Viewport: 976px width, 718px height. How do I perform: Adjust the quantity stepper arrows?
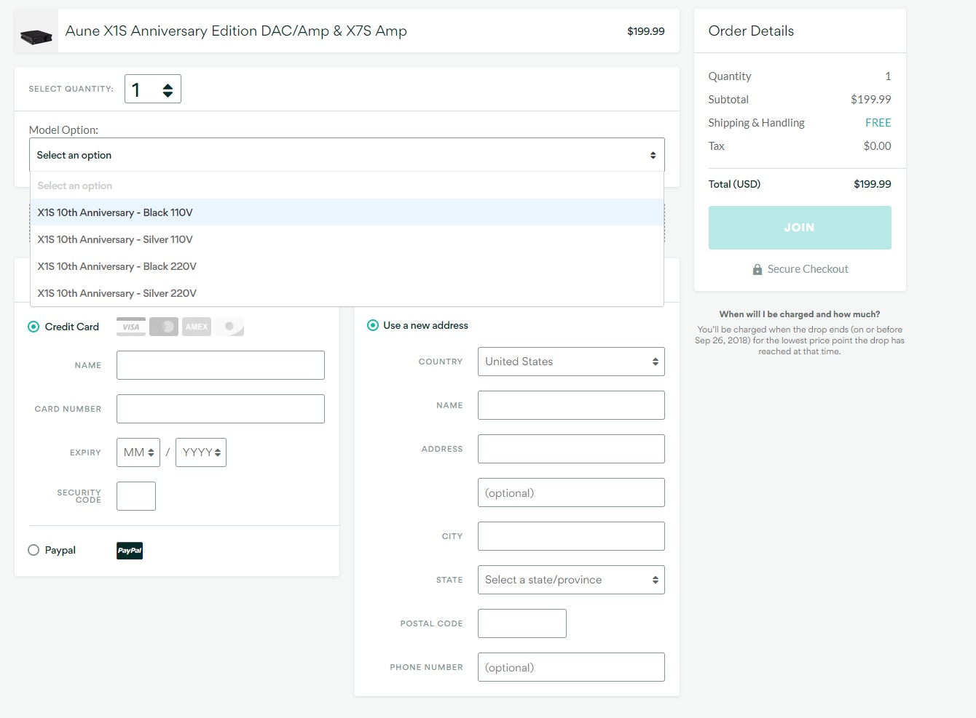(168, 89)
